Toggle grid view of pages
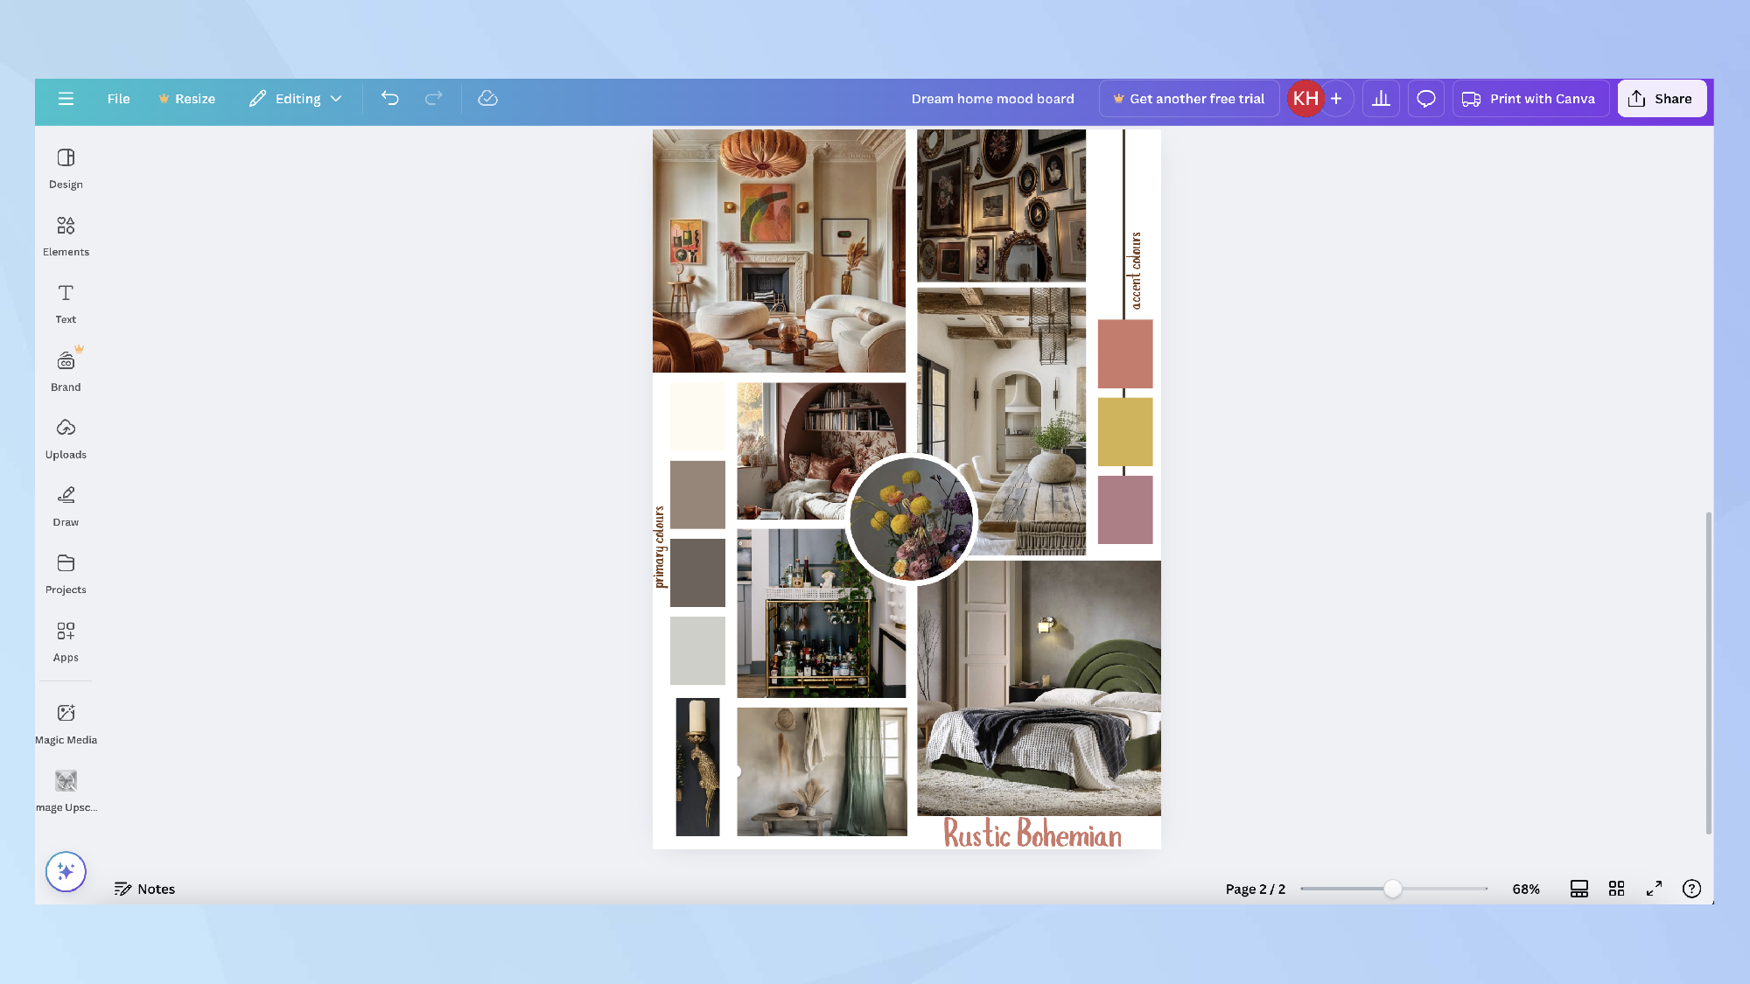This screenshot has width=1750, height=984. [1616, 889]
